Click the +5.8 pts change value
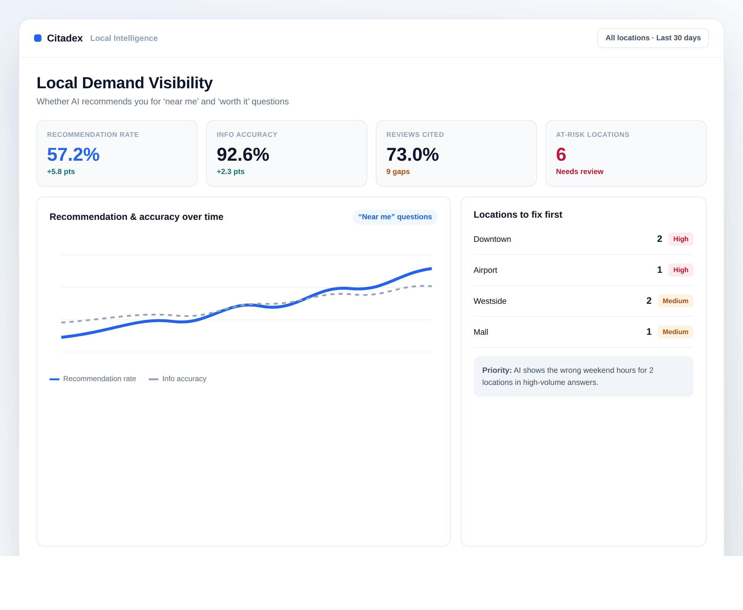Screen dimensions: 743x610 pos(61,172)
